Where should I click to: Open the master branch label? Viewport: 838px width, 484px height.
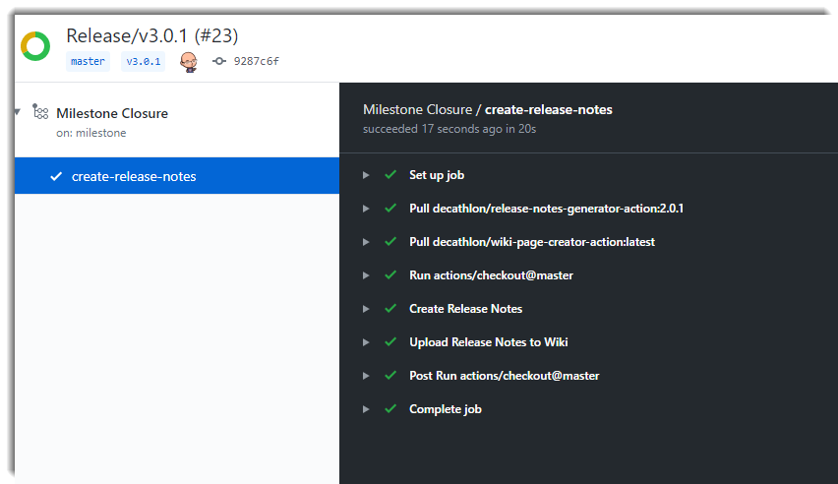(88, 62)
